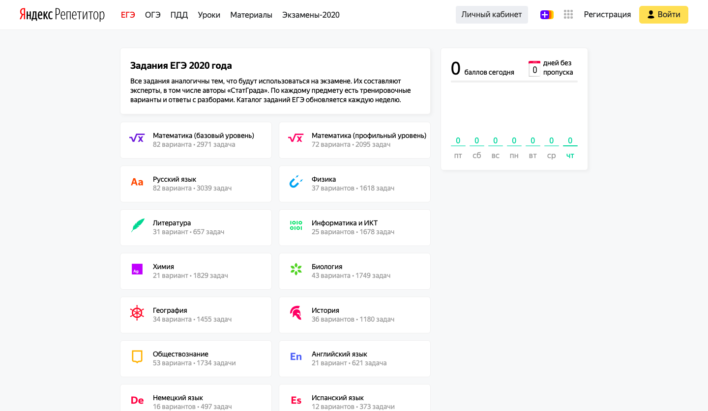Click the Яндекс Репетитор logo
This screenshot has height=411, width=708.
click(x=62, y=15)
